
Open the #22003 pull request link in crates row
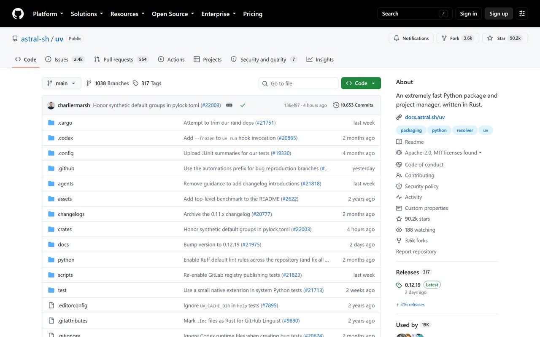(301, 229)
